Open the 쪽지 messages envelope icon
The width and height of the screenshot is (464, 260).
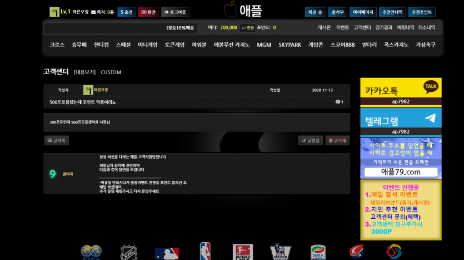pyautogui.click(x=93, y=12)
